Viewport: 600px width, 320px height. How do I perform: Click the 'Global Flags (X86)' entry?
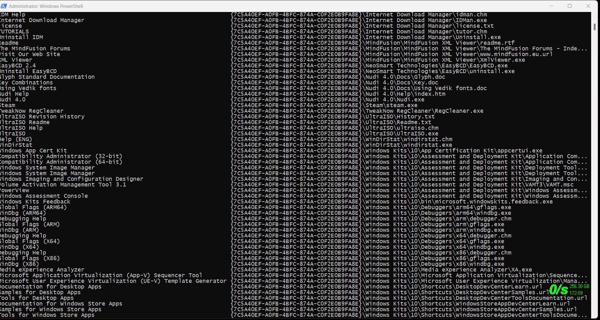[30, 258]
